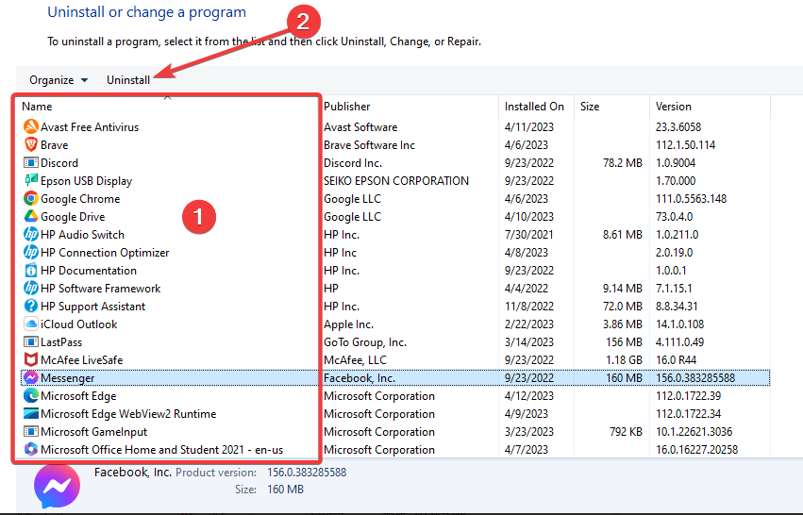Click publisher 'Avast Software'
803x515 pixels.
pos(360,127)
